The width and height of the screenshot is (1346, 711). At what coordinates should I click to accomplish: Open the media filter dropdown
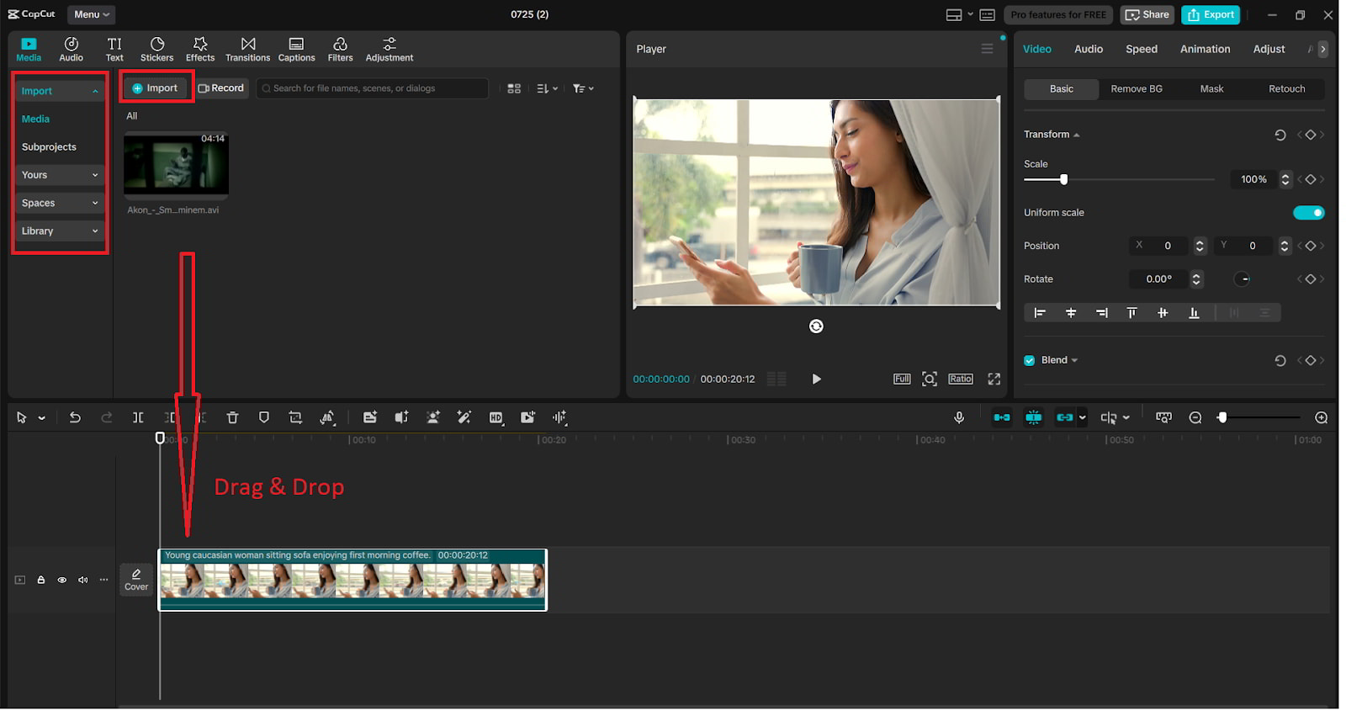tap(583, 88)
